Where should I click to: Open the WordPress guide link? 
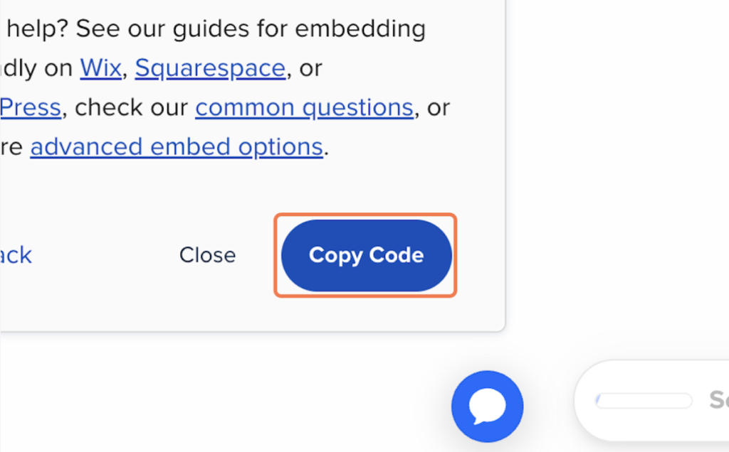click(x=30, y=108)
